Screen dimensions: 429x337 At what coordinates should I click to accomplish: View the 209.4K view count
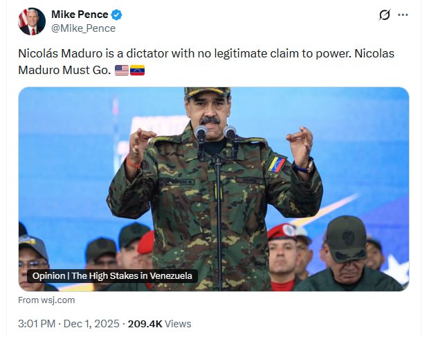coord(145,323)
